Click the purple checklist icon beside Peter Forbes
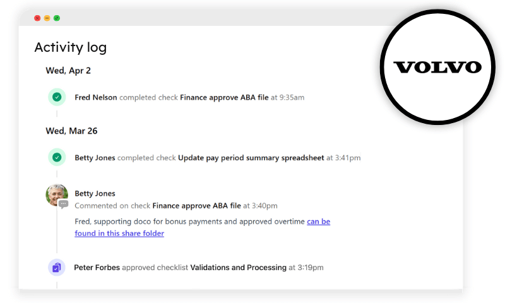This screenshot has height=303, width=505. pyautogui.click(x=57, y=267)
